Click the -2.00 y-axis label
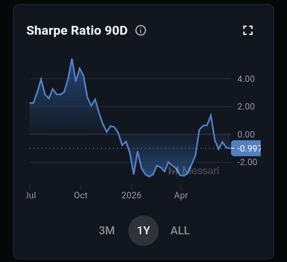The image size is (287, 262). pos(247,162)
